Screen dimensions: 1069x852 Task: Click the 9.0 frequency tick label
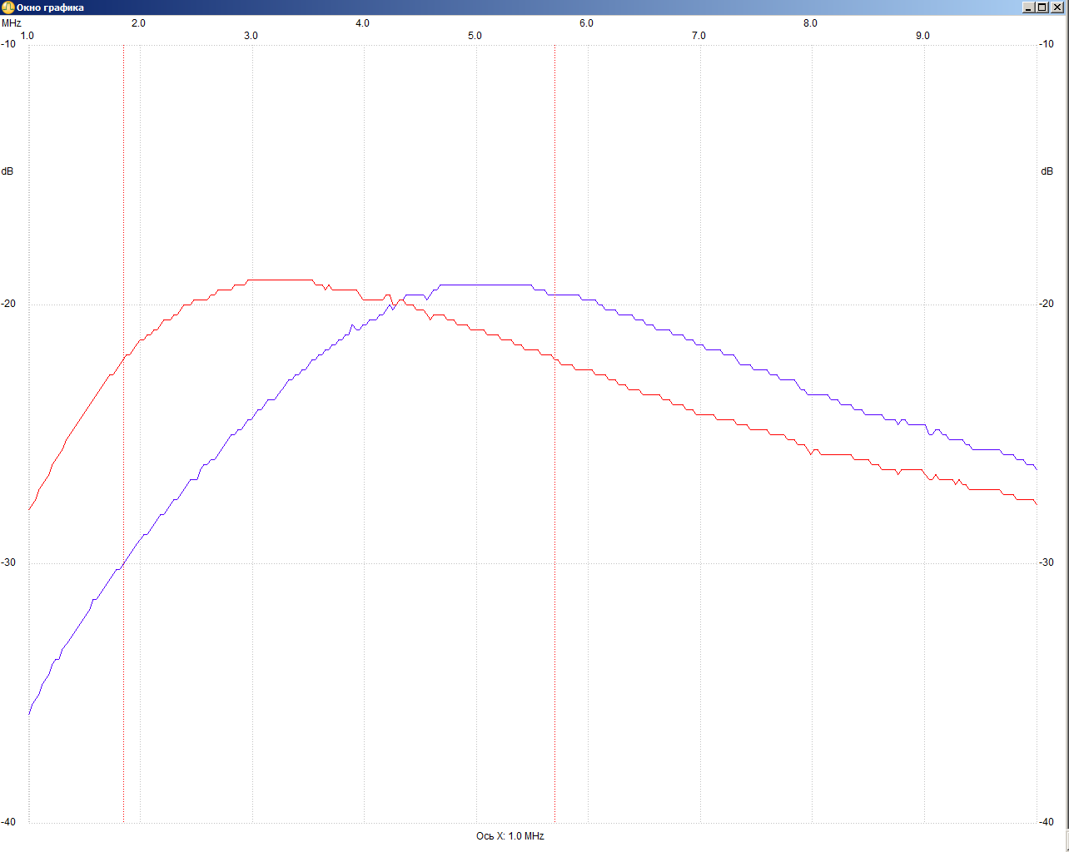(922, 36)
